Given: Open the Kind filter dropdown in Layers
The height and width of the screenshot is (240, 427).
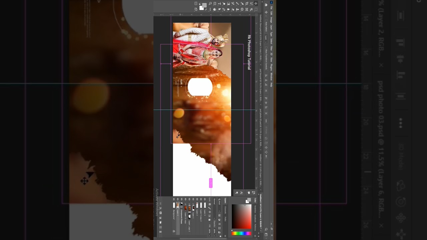Looking at the screenshot, I should [x=219, y=205].
